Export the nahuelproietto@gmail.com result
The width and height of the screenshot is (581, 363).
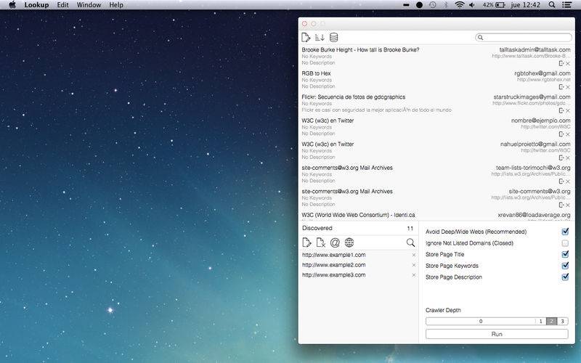(561, 158)
